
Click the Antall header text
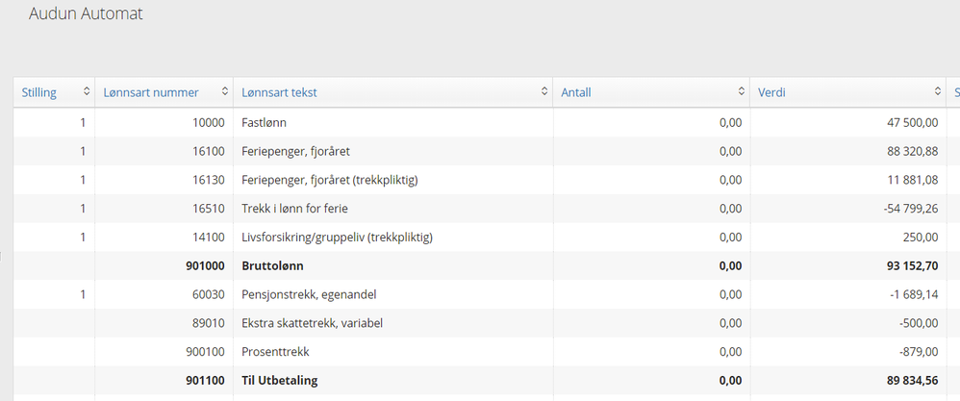pos(576,92)
